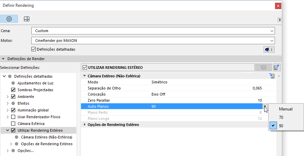Toggle the Definições detalhadas checkbox
This screenshot has width=304, height=156.
[x=33, y=49]
